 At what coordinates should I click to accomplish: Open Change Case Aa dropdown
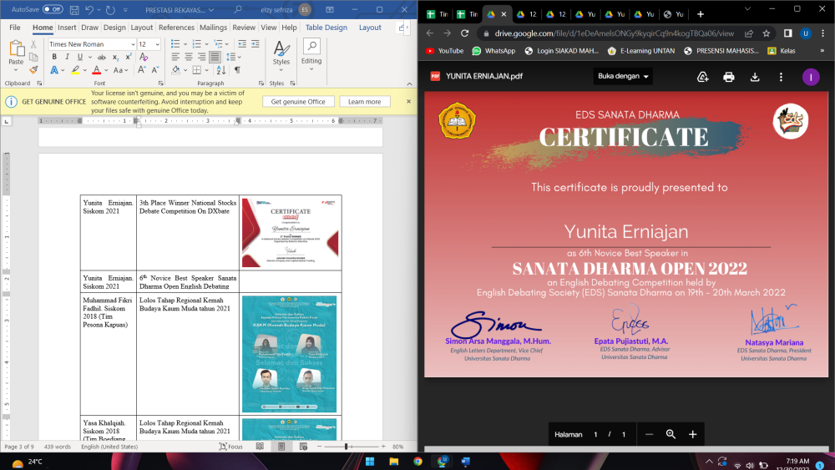coord(121,70)
